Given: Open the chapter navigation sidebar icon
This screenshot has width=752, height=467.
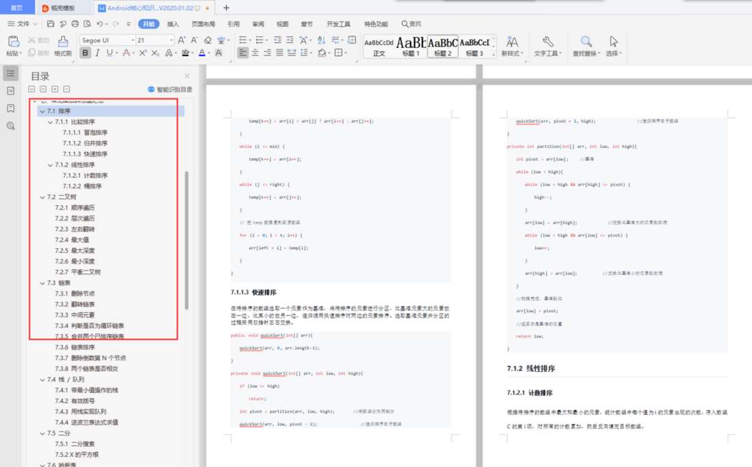Looking at the screenshot, I should (10, 90).
